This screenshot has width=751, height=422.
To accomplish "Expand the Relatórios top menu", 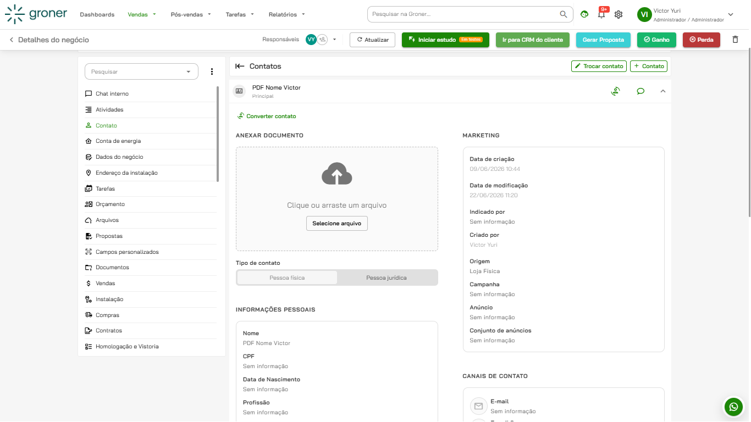I will click(287, 14).
